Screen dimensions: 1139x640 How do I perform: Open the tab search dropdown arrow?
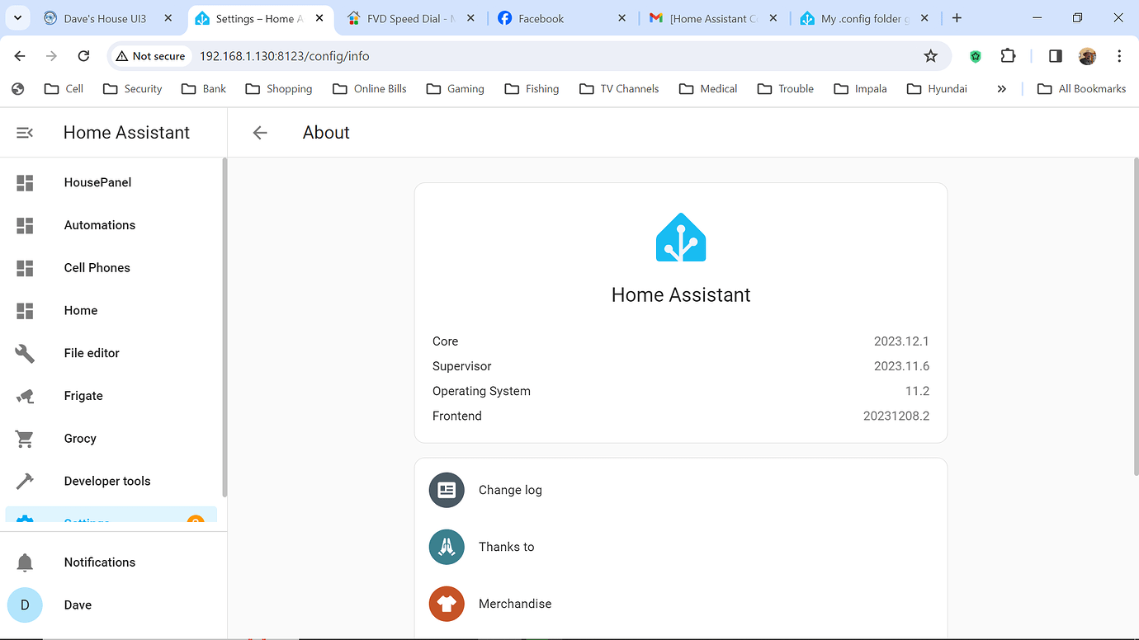pos(17,17)
